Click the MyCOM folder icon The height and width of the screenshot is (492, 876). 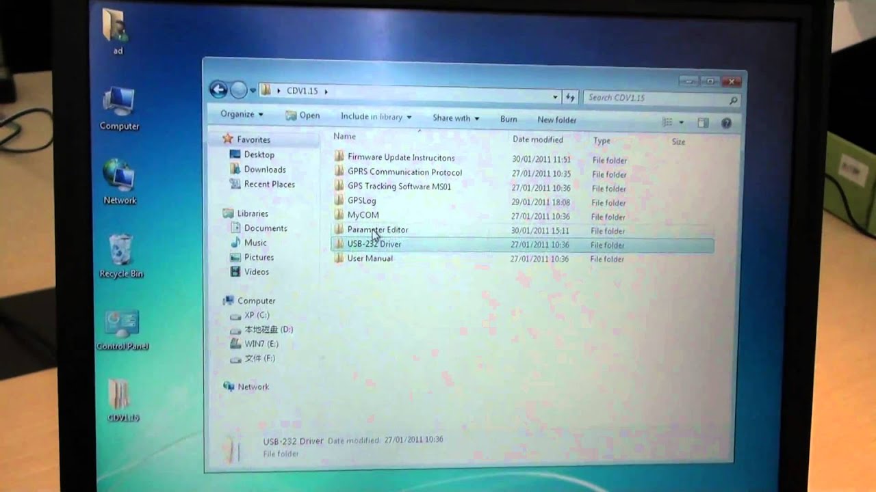[339, 215]
